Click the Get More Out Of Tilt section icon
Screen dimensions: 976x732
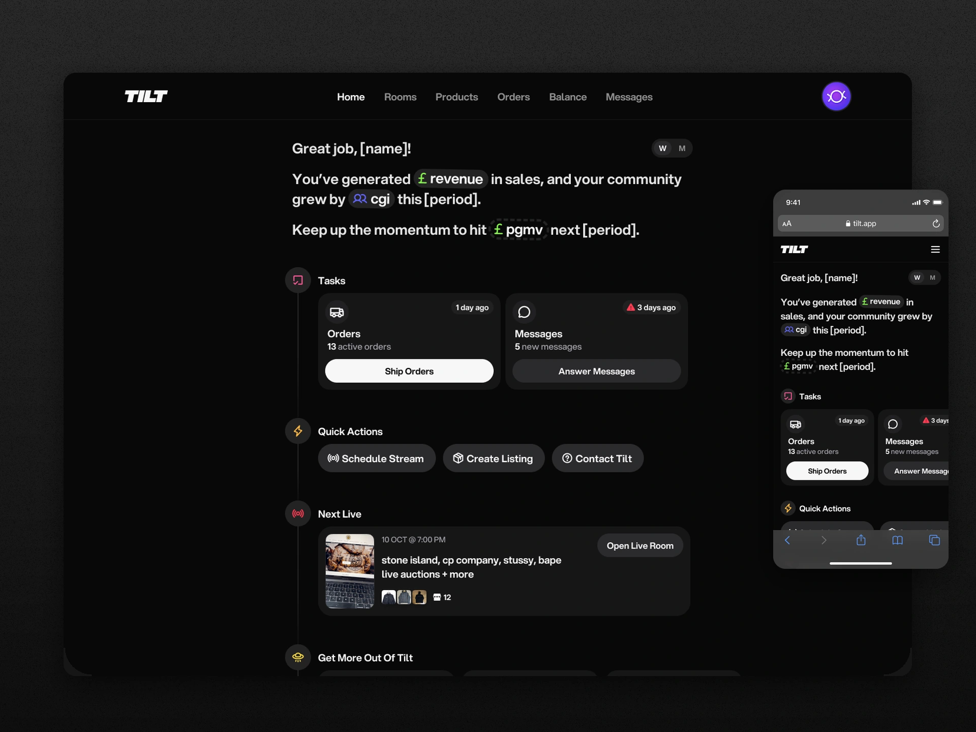tap(298, 657)
